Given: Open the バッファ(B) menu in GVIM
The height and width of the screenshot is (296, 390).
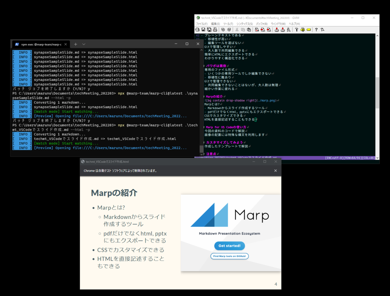Looking at the screenshot, I should pos(262,24).
